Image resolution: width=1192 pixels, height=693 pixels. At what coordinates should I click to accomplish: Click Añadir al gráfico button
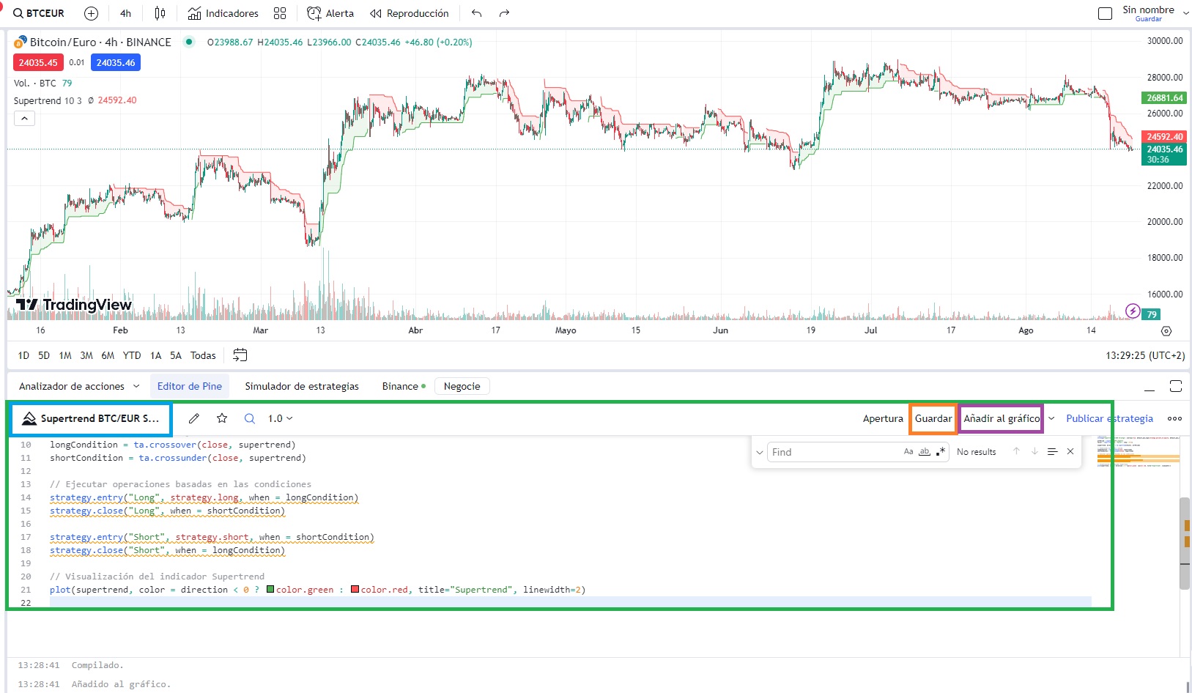tap(1001, 418)
